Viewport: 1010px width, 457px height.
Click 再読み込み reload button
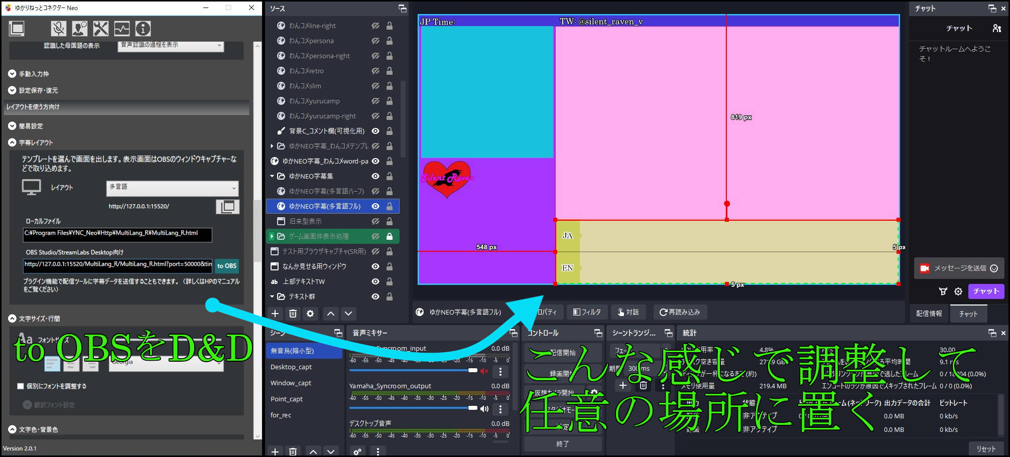pyautogui.click(x=680, y=312)
